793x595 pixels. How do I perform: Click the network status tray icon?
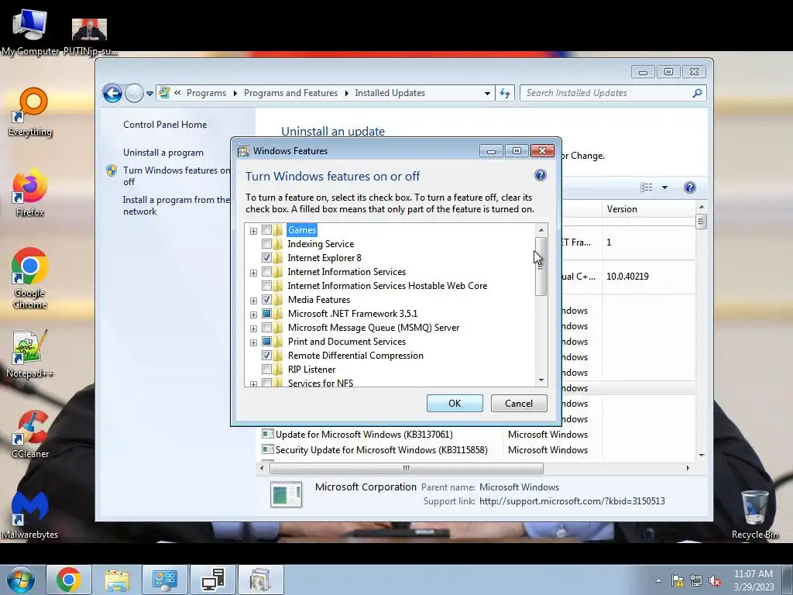(x=696, y=581)
